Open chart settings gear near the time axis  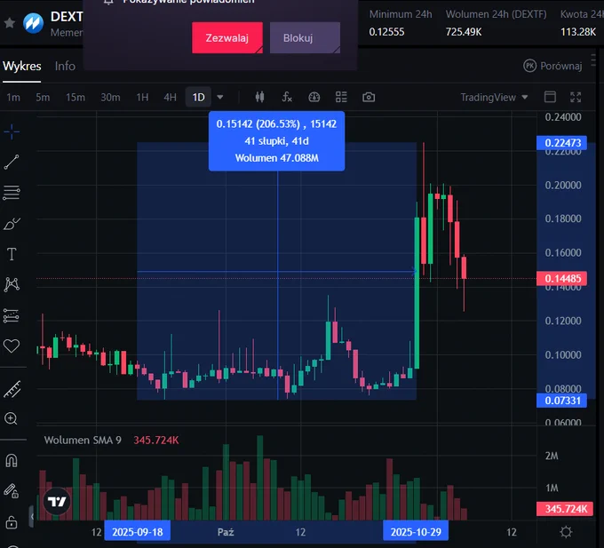[566, 532]
